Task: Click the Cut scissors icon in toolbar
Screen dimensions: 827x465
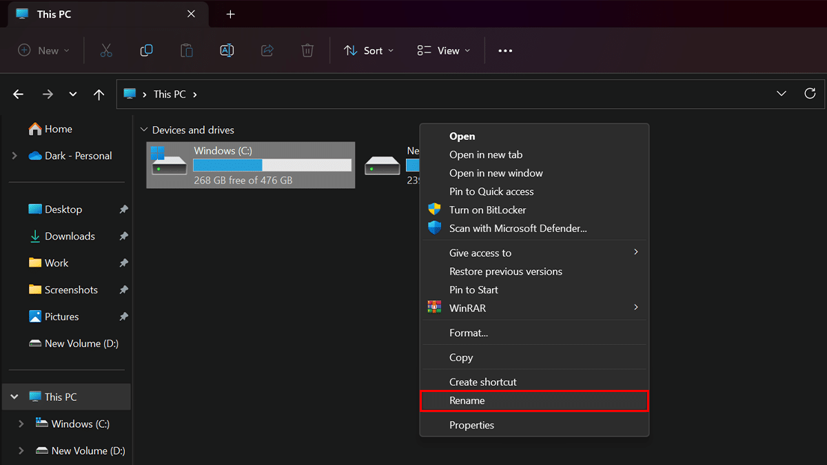Action: click(105, 50)
